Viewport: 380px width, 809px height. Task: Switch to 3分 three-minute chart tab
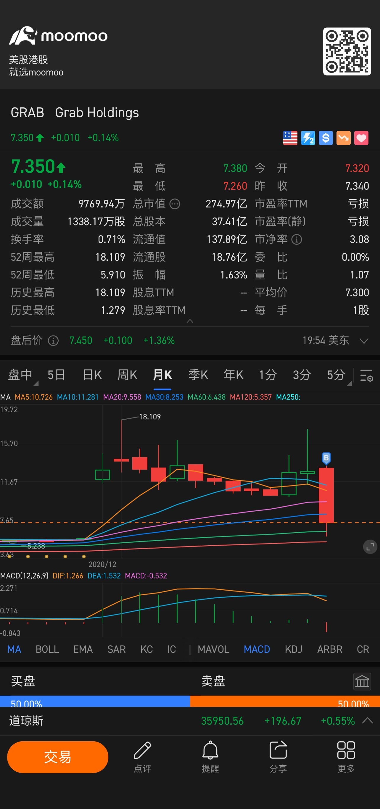302,375
